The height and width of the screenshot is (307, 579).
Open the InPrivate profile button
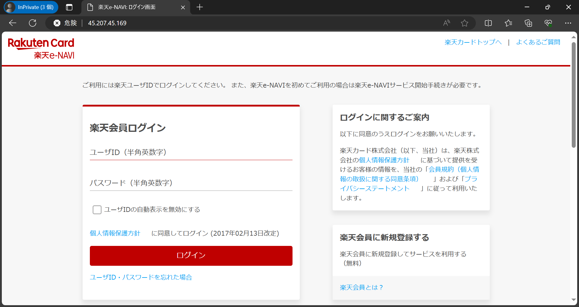pyautogui.click(x=31, y=7)
